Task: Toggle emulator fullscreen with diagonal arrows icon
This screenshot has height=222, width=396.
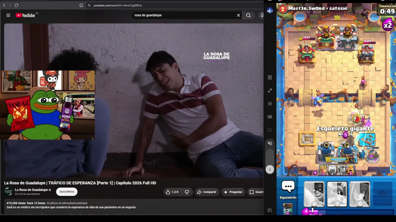Action: tap(270, 91)
